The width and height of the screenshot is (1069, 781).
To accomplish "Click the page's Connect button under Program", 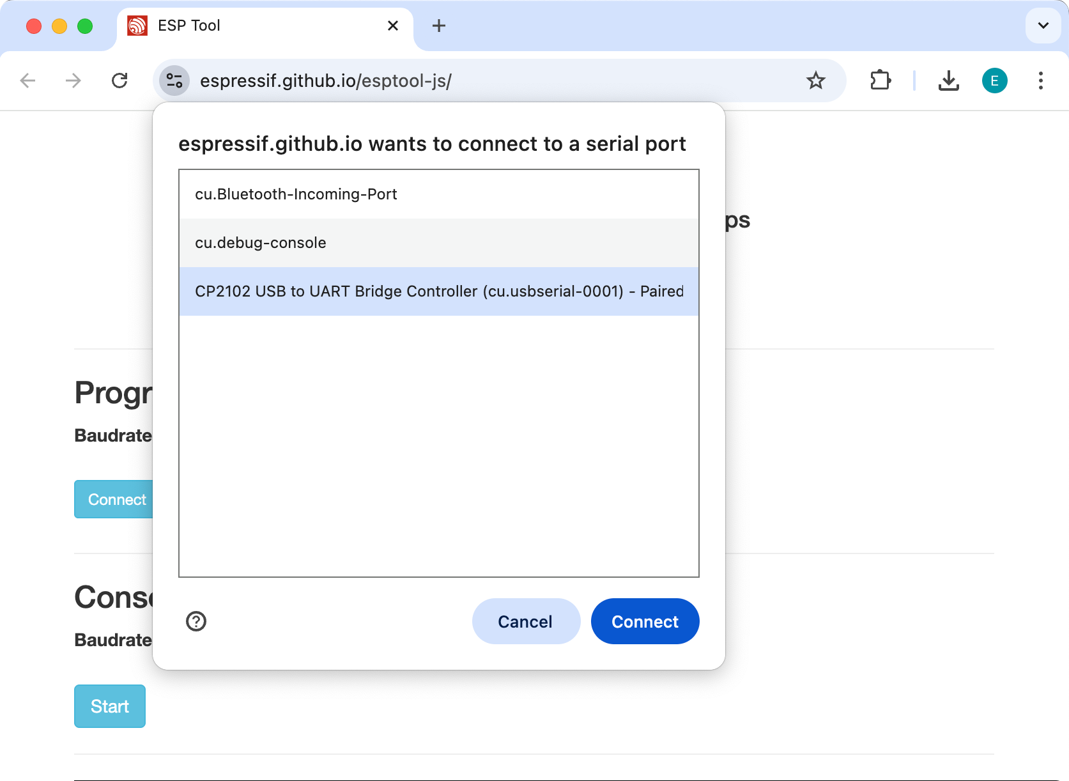I will [115, 499].
